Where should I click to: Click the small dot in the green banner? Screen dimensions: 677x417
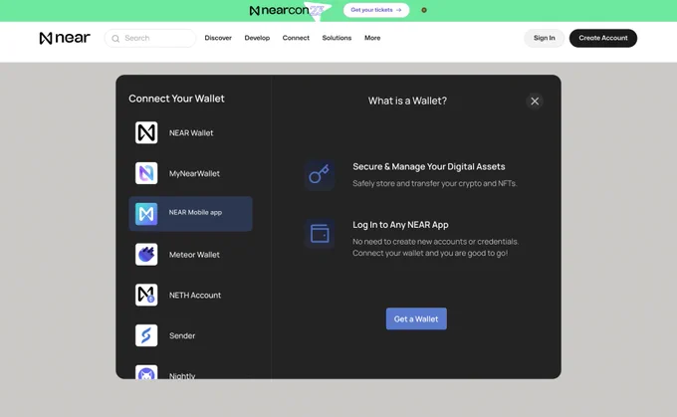click(424, 10)
